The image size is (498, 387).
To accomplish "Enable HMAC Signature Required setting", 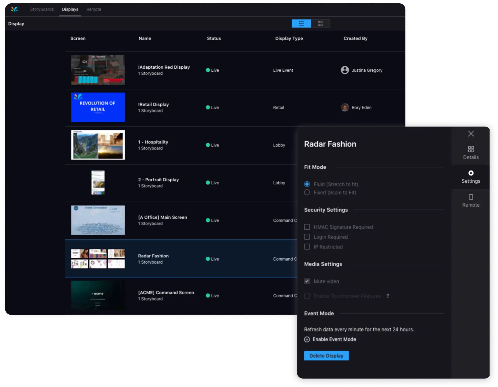I will 307,227.
